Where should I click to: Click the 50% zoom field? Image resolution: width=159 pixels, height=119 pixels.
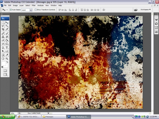(x=14, y=113)
